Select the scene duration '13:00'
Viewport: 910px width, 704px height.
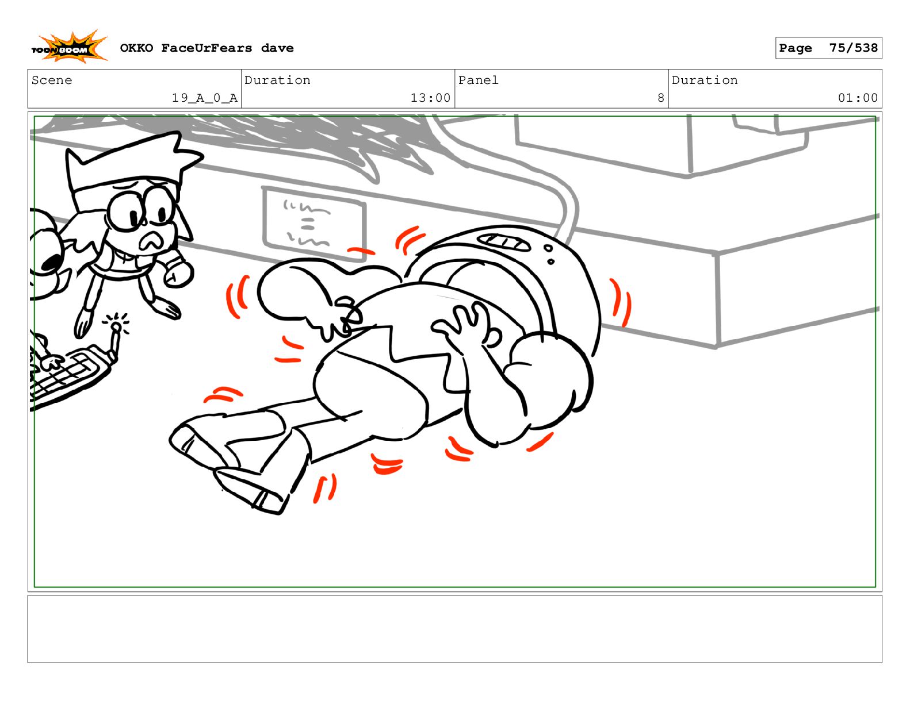click(430, 98)
